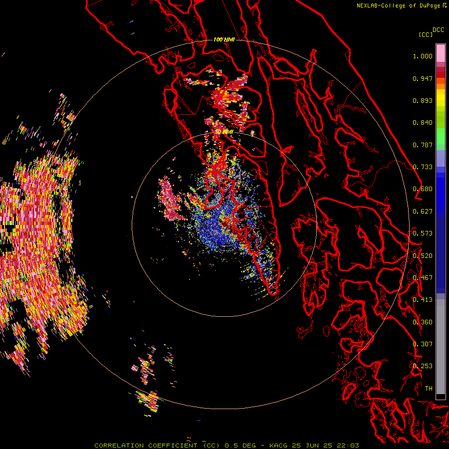Click the CORRELATION COEFFICIENT caption text
Image resolution: width=449 pixels, height=449 pixels.
pos(146,446)
